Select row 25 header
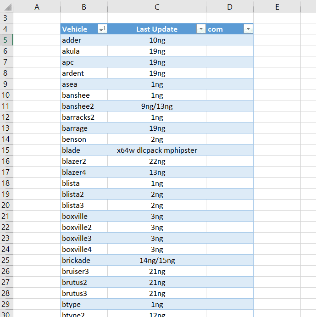 pyautogui.click(x=6, y=260)
